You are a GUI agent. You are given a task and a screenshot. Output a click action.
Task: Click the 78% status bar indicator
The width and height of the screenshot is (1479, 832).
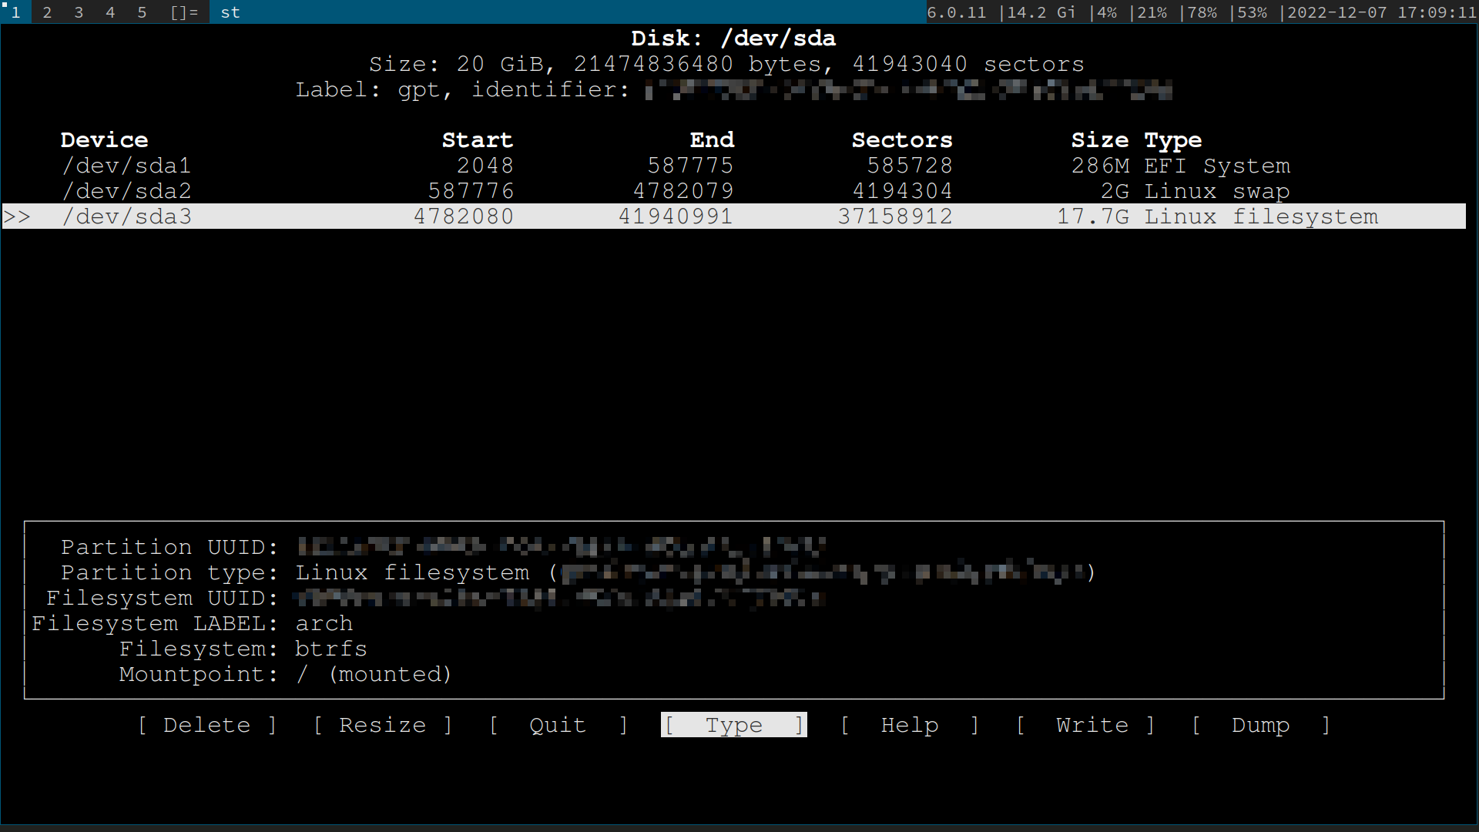pyautogui.click(x=1202, y=12)
